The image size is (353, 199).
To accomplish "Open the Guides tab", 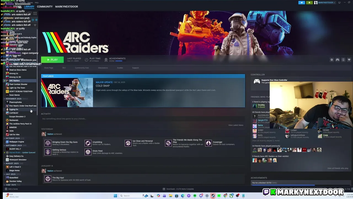I will tap(120, 68).
